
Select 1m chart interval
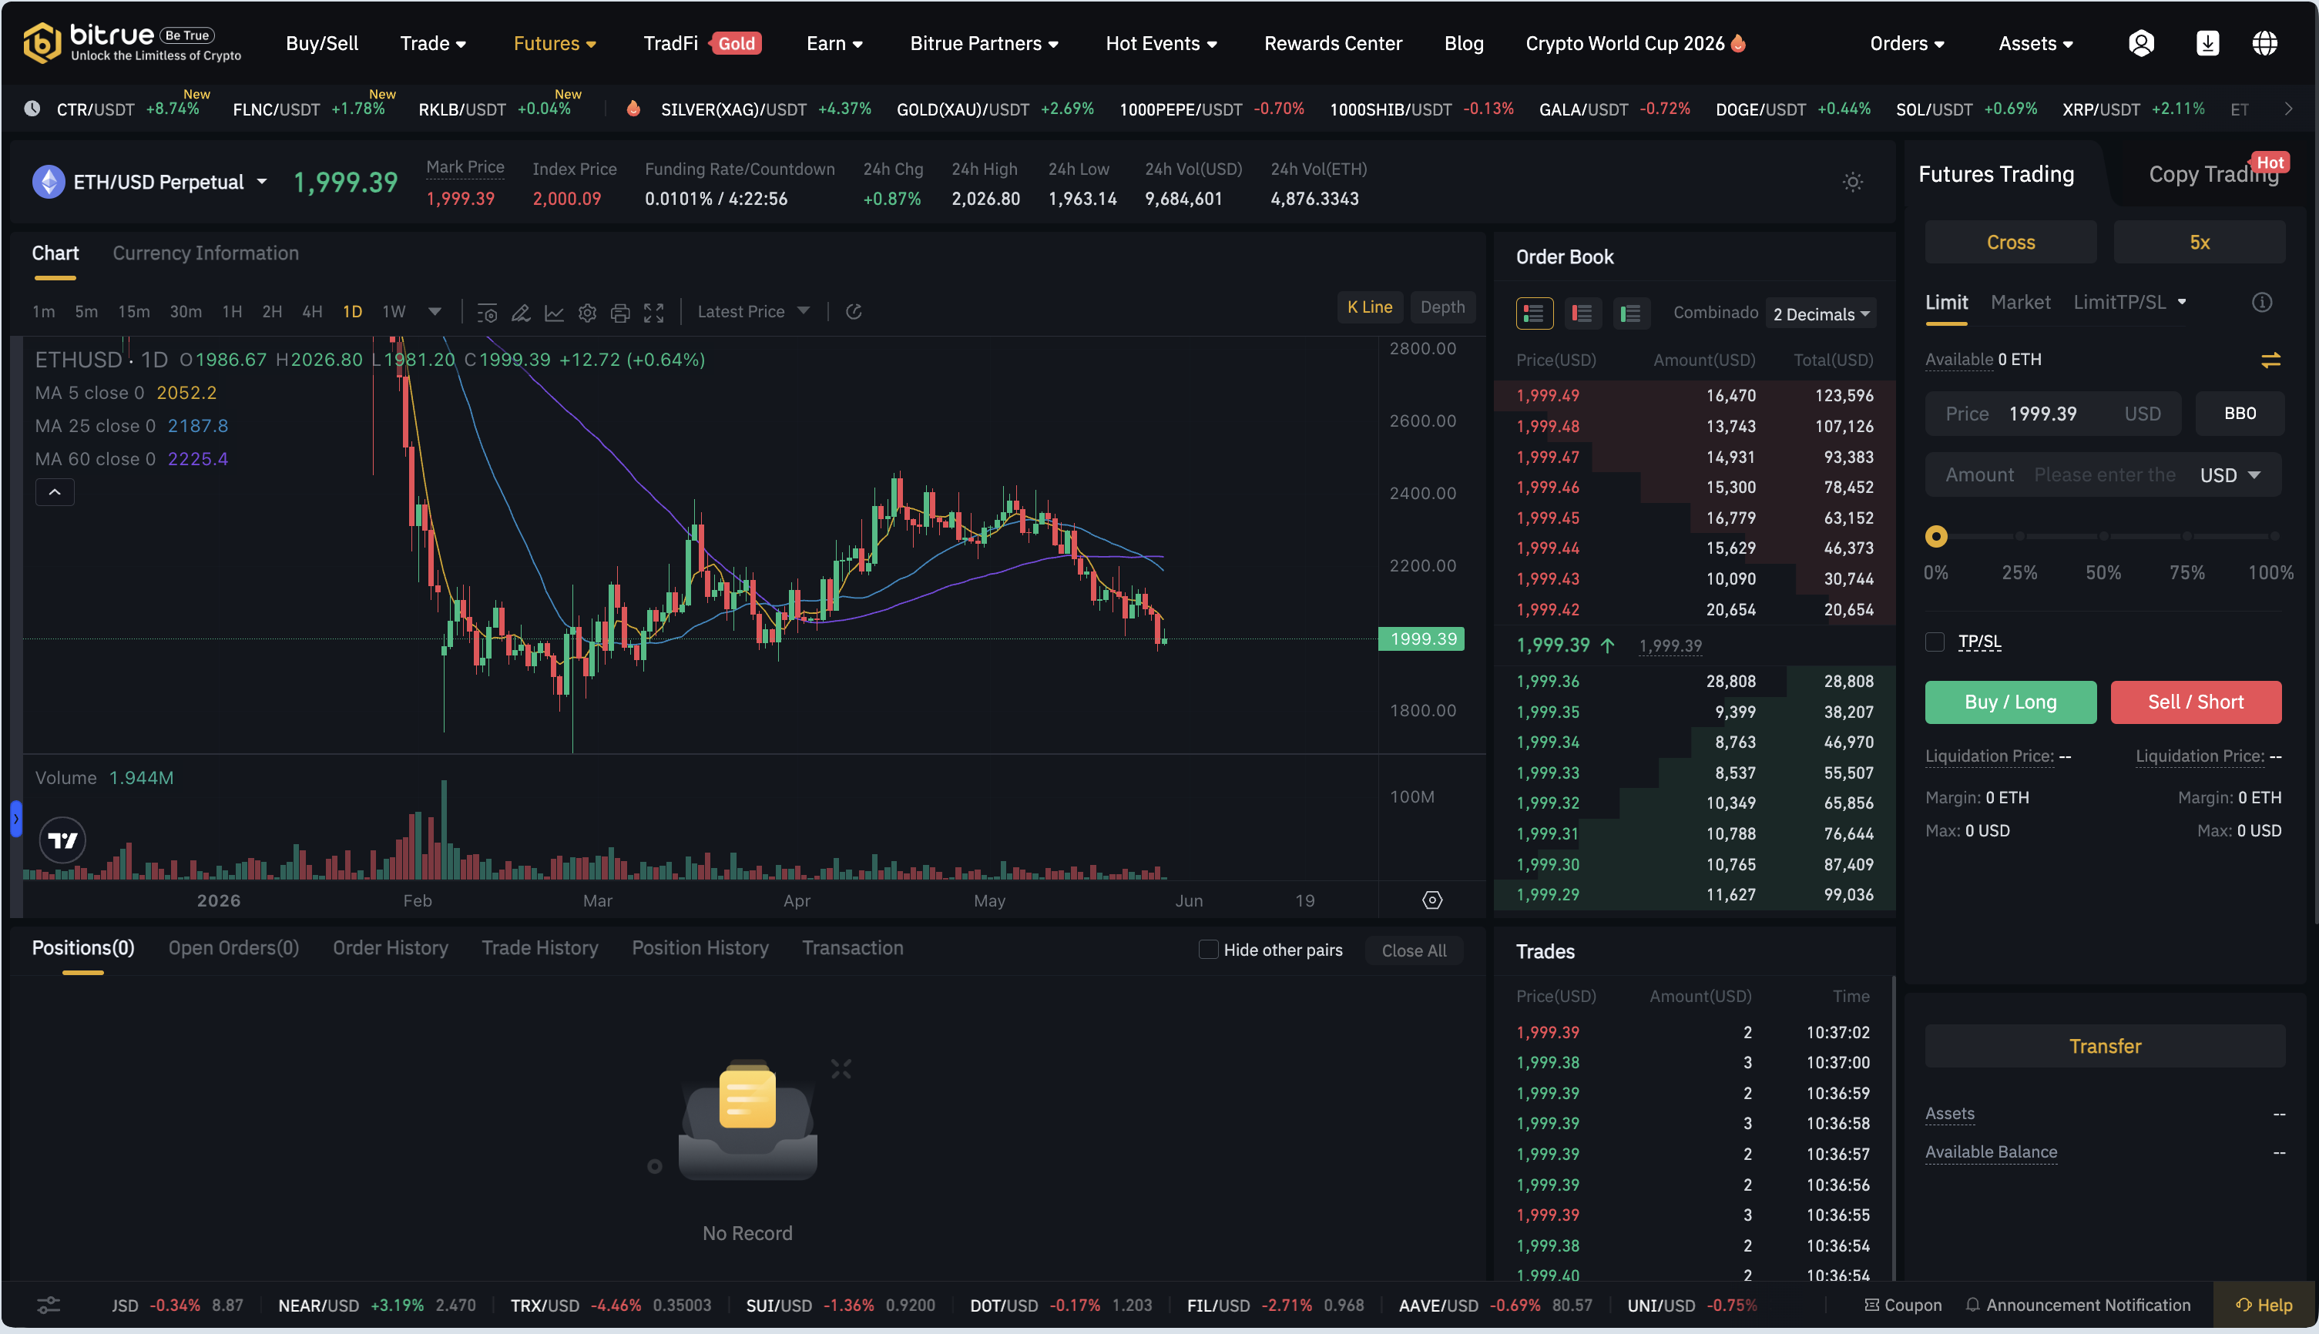tap(43, 311)
